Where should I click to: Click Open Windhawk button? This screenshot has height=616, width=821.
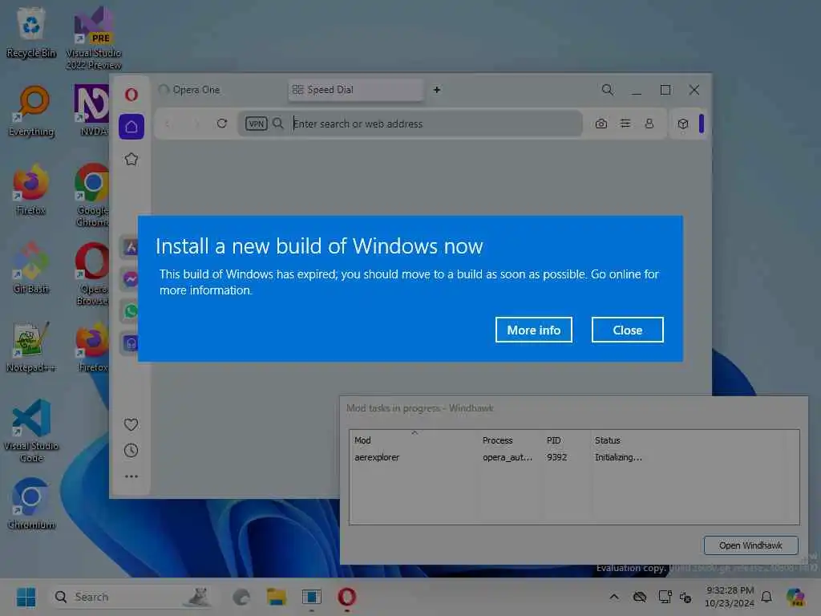click(750, 545)
